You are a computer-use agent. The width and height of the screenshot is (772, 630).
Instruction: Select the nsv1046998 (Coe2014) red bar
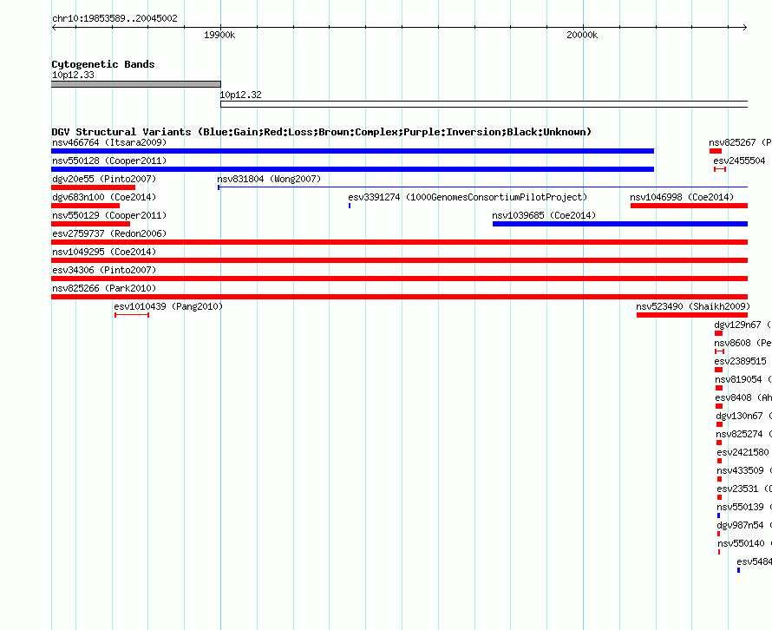(x=690, y=206)
